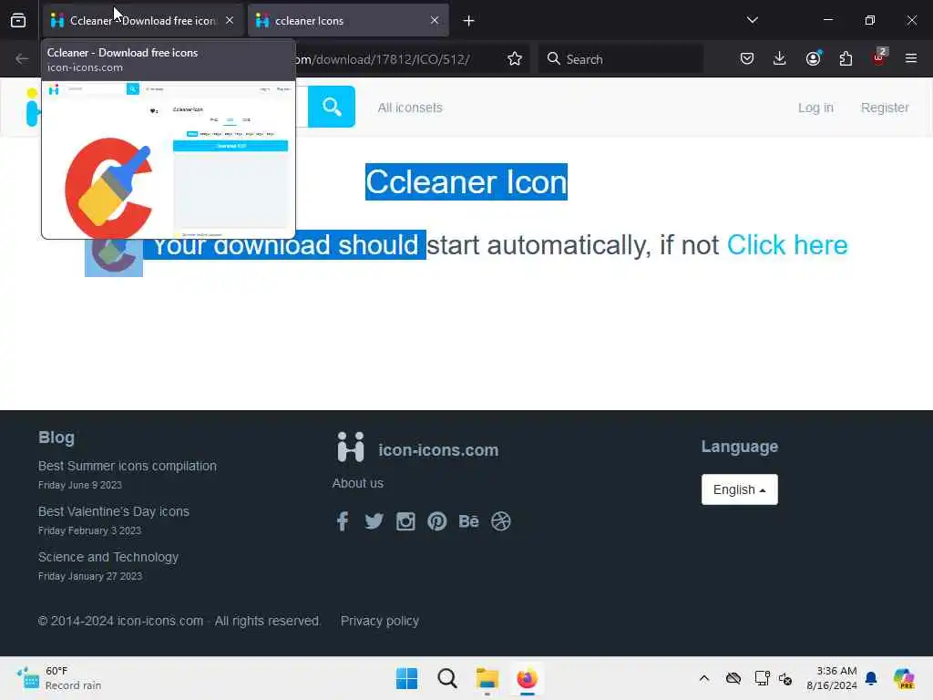Open the Behance social icon
933x700 pixels.
[469, 521]
